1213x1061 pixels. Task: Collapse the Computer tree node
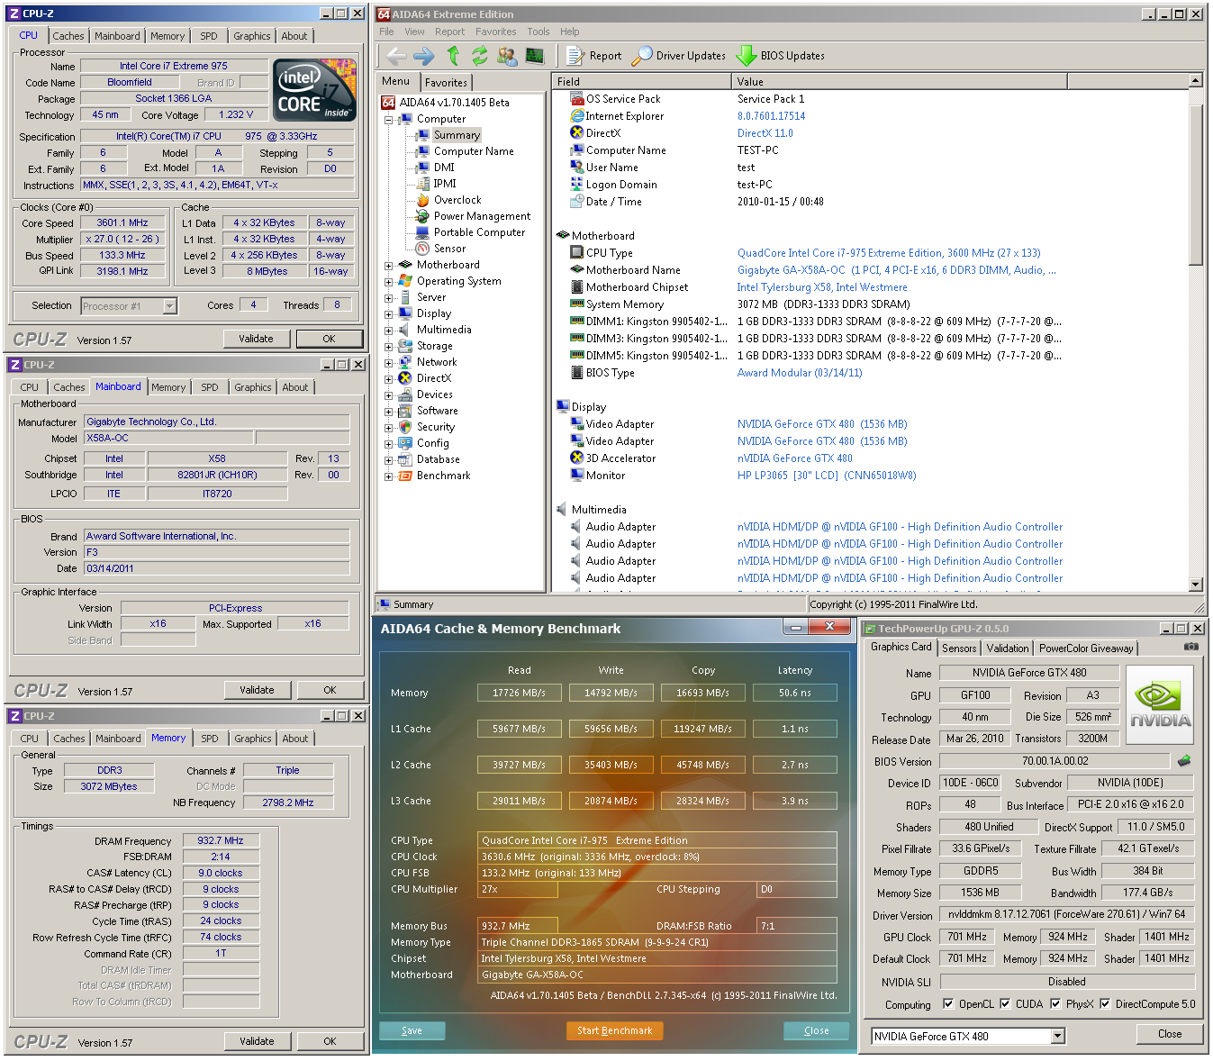(x=389, y=119)
